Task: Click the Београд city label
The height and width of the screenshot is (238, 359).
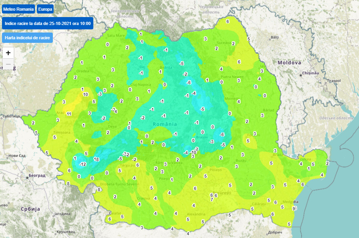Action: click(x=35, y=175)
